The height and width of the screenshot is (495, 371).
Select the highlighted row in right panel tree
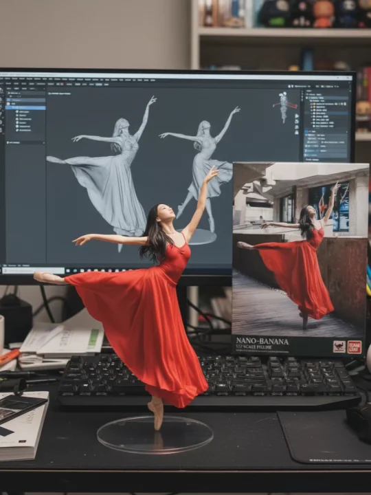click(x=327, y=113)
